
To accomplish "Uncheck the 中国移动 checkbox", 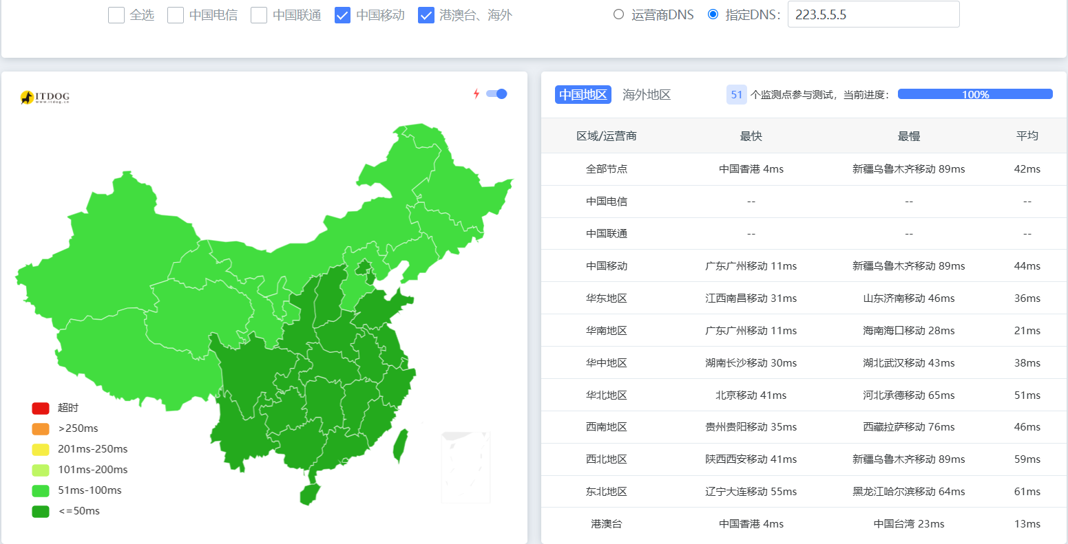I will click(x=343, y=15).
